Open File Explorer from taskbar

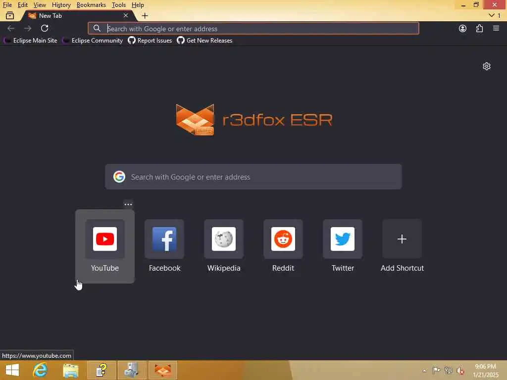point(70,370)
